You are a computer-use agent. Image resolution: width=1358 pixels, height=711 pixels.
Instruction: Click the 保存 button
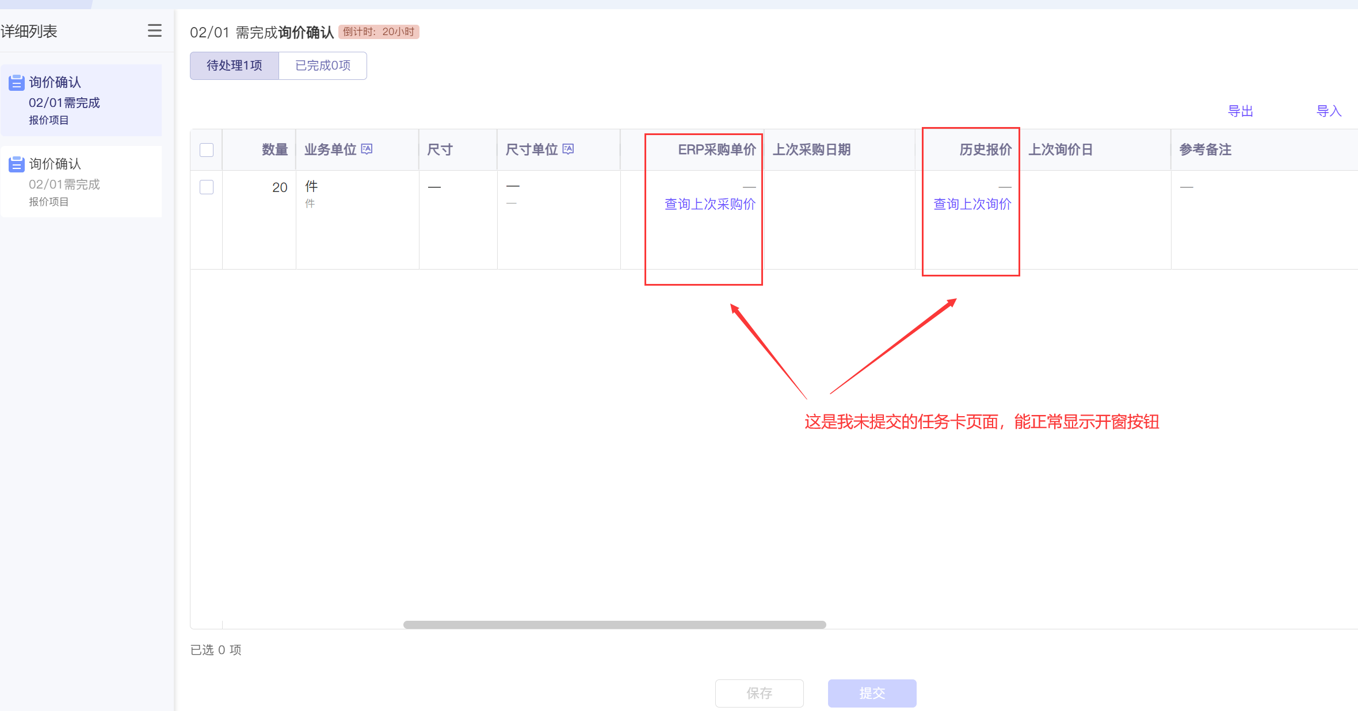point(760,693)
